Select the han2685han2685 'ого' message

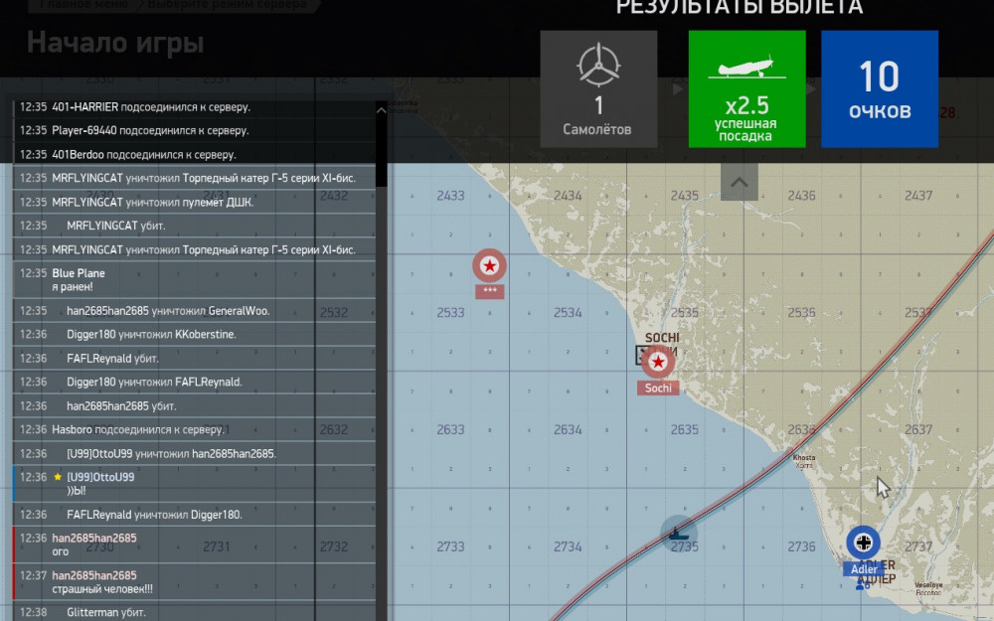[194, 544]
